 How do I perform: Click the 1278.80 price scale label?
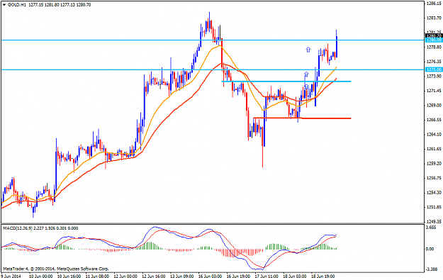(434, 47)
